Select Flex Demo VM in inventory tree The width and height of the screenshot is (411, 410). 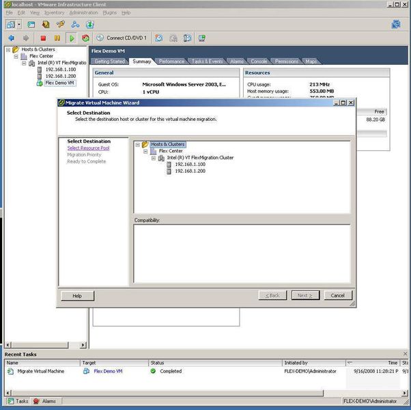pos(59,83)
